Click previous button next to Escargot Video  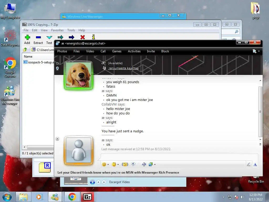pyautogui.click(x=98, y=182)
